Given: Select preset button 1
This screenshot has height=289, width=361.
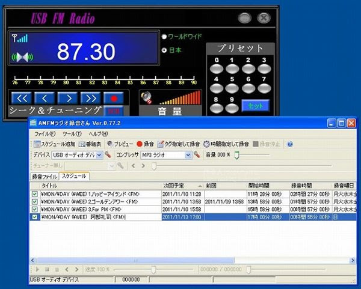Looking at the screenshot, I should pyautogui.click(x=232, y=68).
